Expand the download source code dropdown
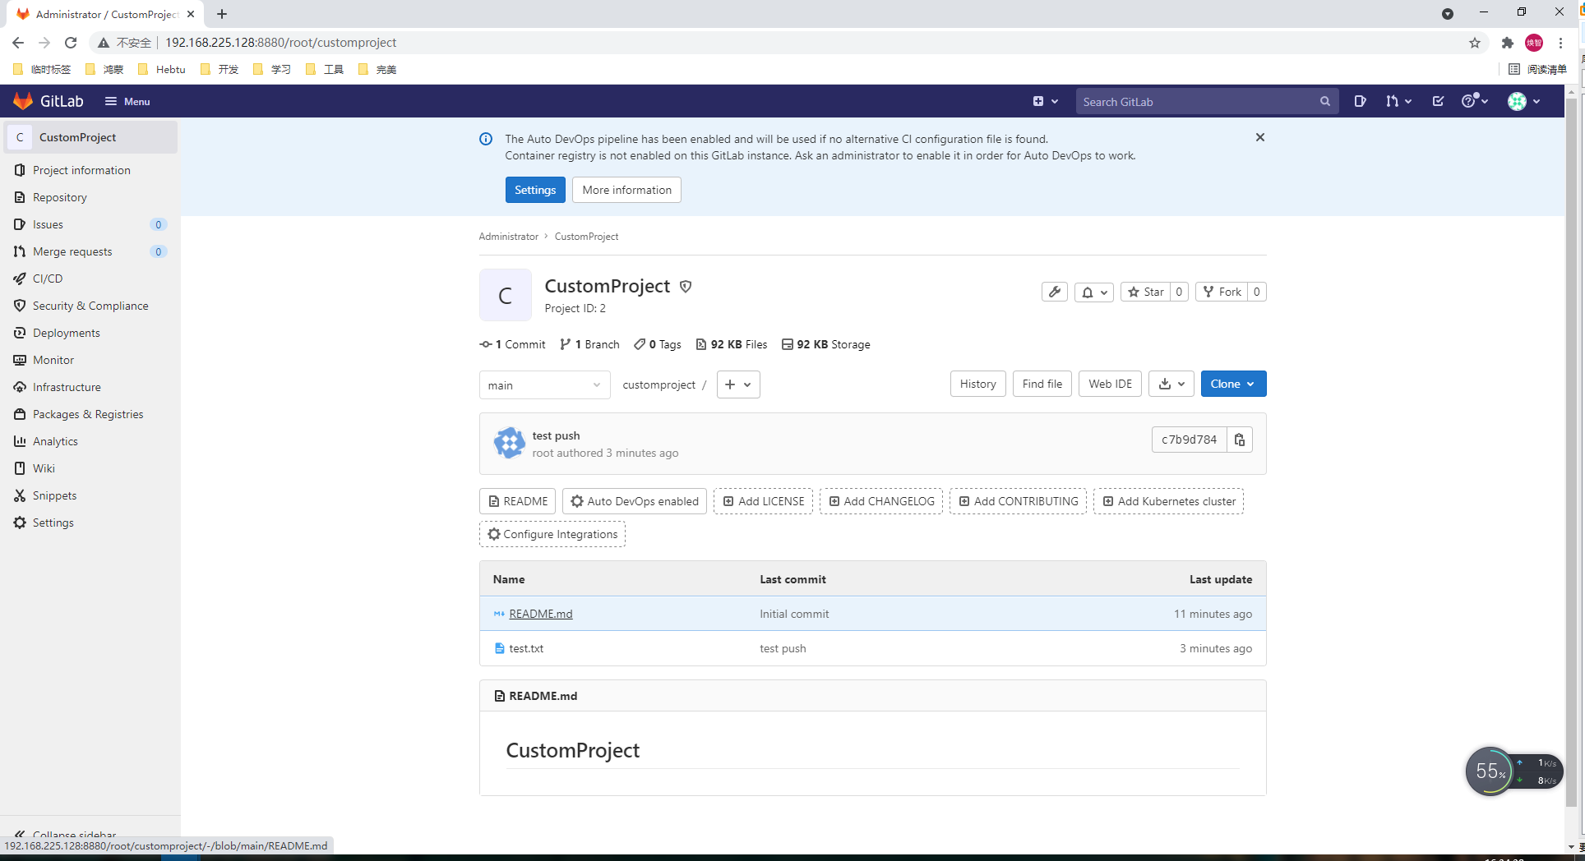Viewport: 1585px width, 861px height. coord(1171,384)
